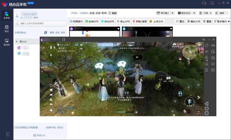This screenshot has height=140, width=231.
Task: Click 同屏操作 sync operation button
Action: (x=76, y=21)
